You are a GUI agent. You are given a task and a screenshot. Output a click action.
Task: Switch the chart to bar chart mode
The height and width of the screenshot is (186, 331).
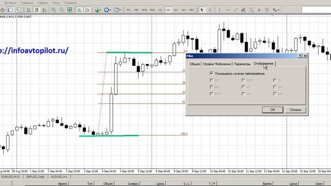29,10
